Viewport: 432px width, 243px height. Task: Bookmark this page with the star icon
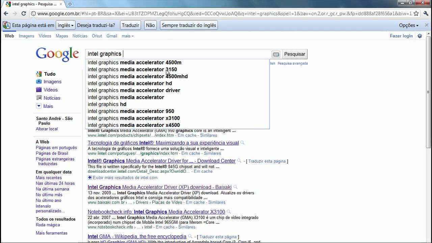416,13
